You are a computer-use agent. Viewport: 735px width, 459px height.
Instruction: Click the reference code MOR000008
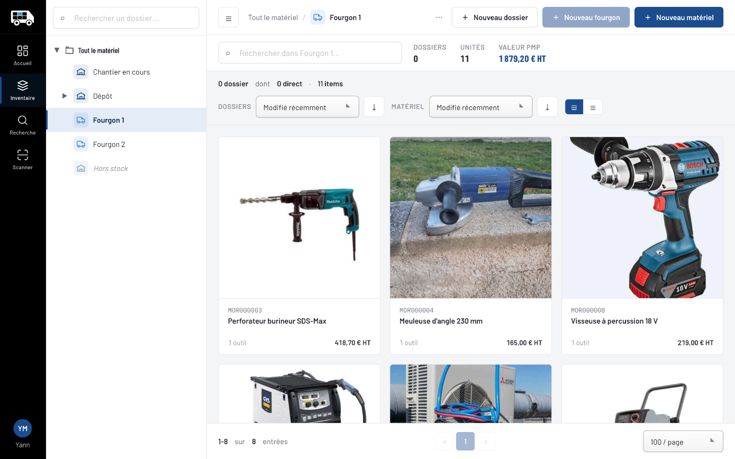[588, 310]
